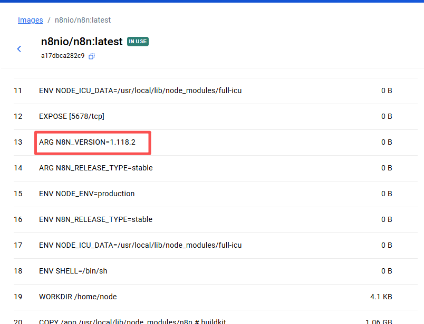Select layer 14 ARG N8N_RELEASE_TYPE=stable
Screen dimensions: 424x324
point(216,168)
